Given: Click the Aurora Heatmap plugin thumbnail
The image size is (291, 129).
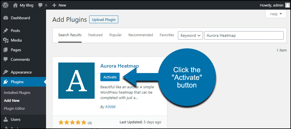Looking at the screenshot, I should pos(76,81).
